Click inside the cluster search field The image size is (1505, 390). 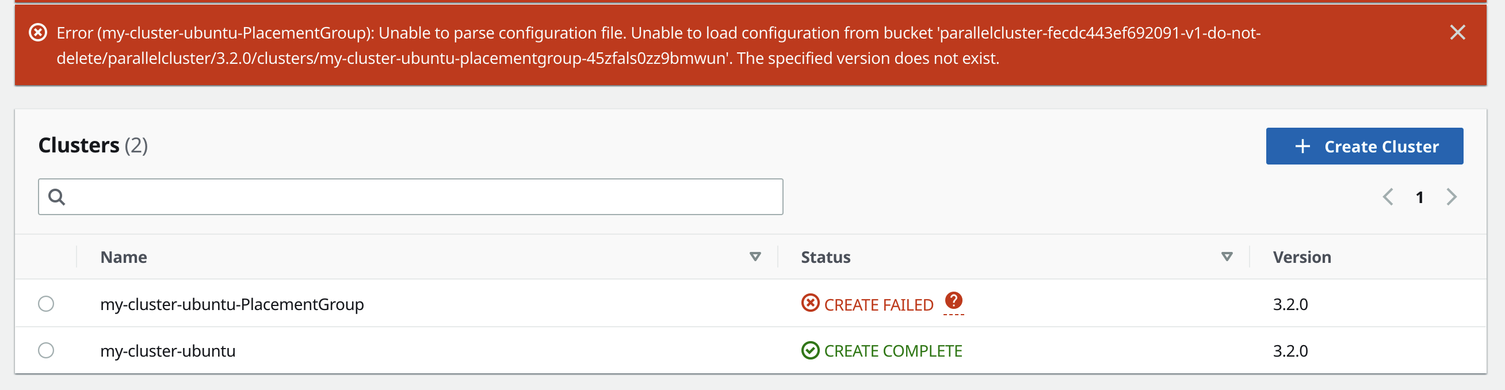pos(409,197)
